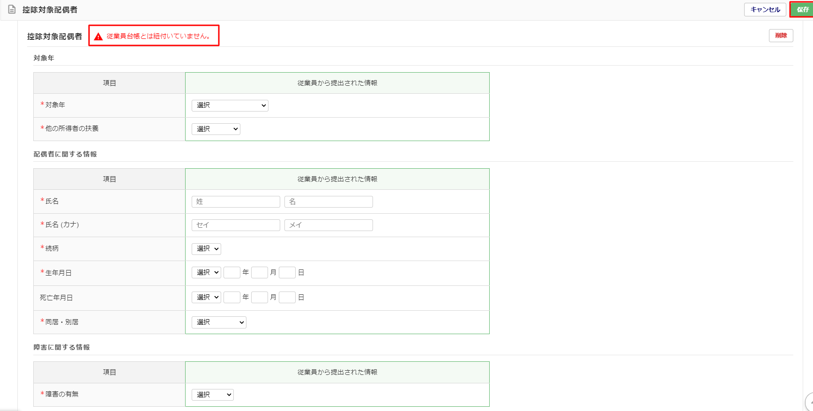Click the 削除 button
Image resolution: width=813 pixels, height=411 pixels.
[781, 36]
